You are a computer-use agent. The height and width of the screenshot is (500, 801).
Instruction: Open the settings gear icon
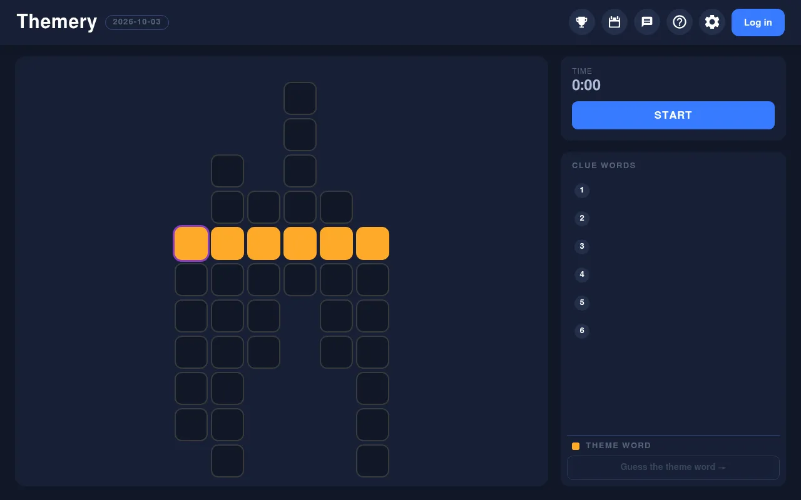712,22
